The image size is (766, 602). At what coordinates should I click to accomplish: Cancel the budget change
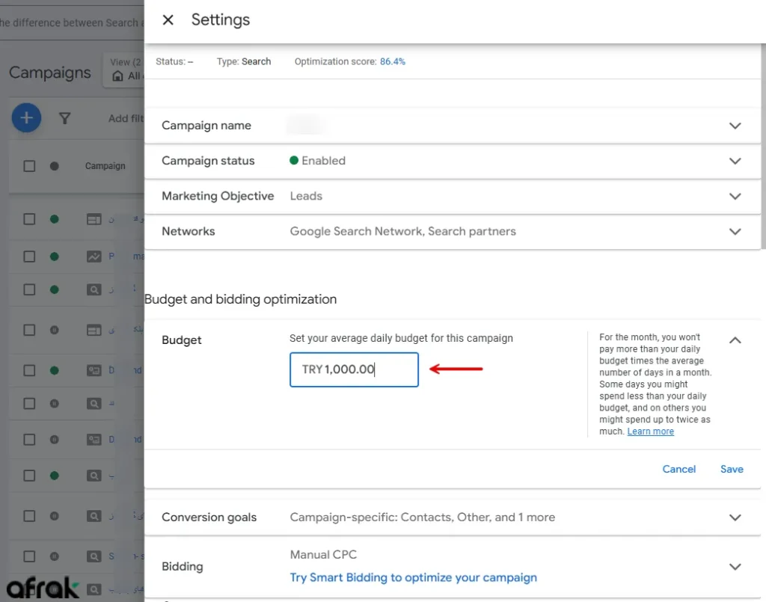pyautogui.click(x=678, y=469)
